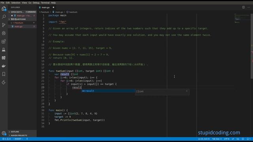Viewport: 253px width, 142px height.
Task: Open the Search view
Action: [x=4, y=17]
